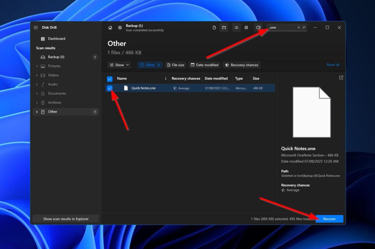
Task: Open the Show dropdown filter
Action: click(119, 65)
